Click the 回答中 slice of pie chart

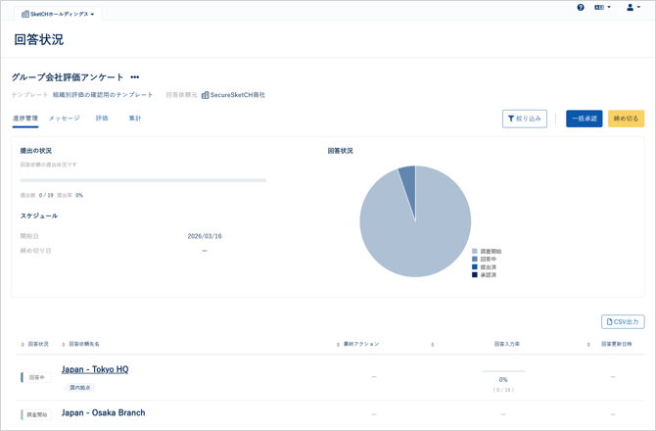[x=408, y=176]
